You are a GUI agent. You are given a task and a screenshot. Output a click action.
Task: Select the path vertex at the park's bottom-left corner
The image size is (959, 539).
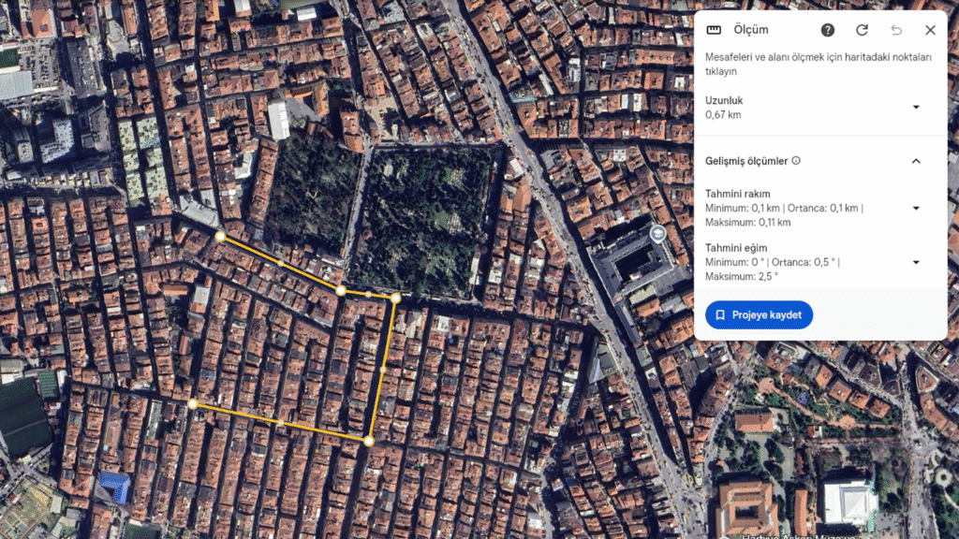tap(341, 290)
